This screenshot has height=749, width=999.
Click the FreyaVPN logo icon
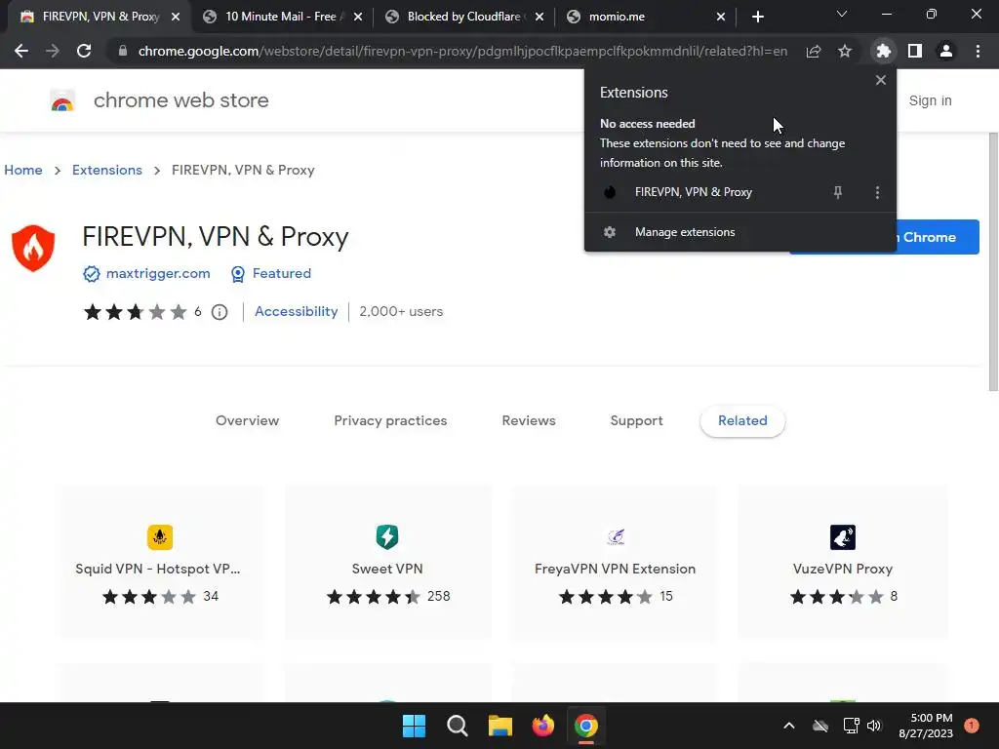[x=616, y=537]
